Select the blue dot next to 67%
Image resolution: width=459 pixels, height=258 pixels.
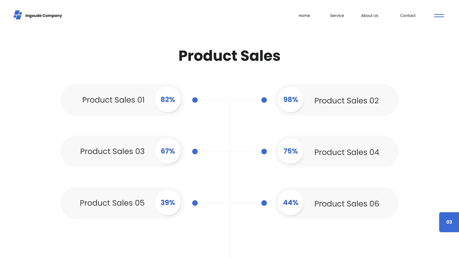[x=195, y=151]
